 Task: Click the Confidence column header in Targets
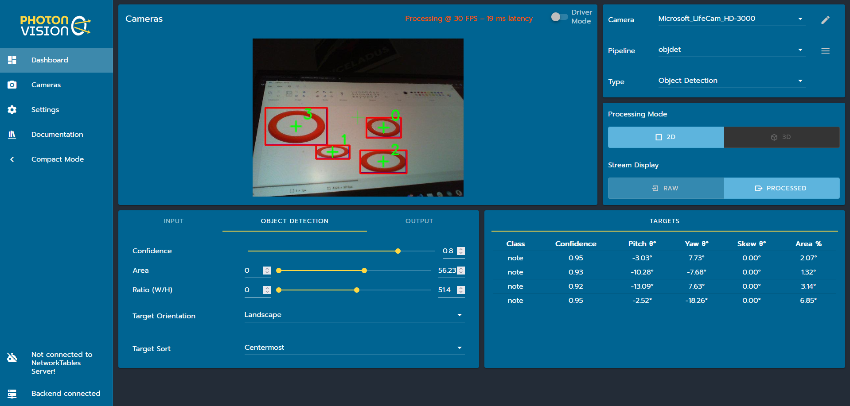tap(576, 244)
